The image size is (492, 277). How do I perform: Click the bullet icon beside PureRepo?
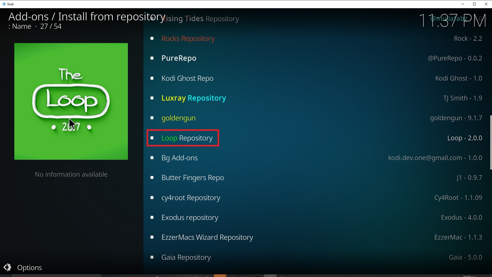click(x=152, y=58)
